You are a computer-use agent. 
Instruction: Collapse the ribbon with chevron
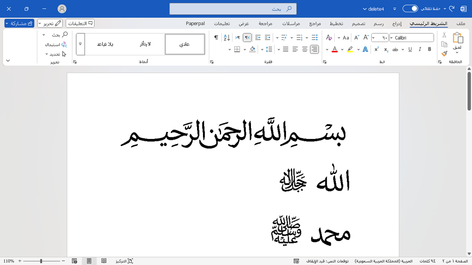coord(8,61)
